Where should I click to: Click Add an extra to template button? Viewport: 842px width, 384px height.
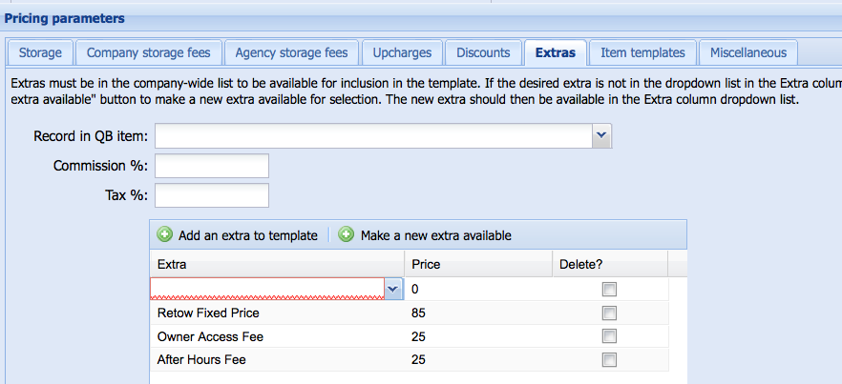[247, 234]
